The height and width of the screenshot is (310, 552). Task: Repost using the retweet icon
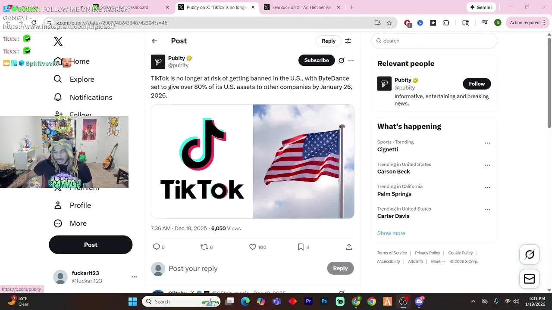tap(204, 247)
